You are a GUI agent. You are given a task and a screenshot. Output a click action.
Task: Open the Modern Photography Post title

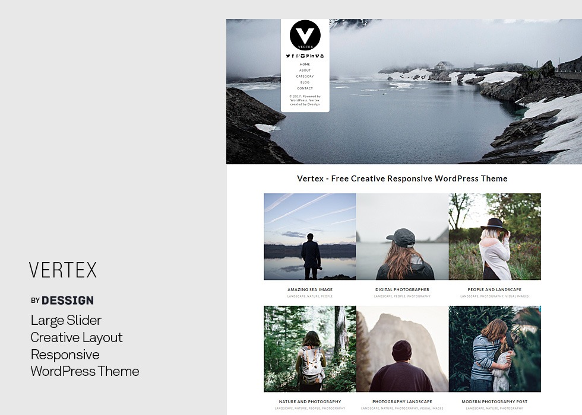(494, 401)
